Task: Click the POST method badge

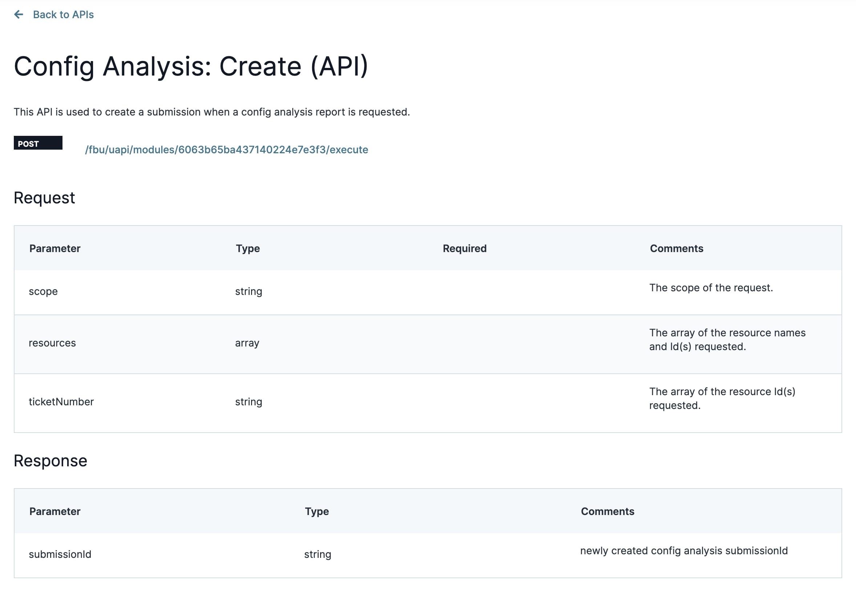Action: click(38, 143)
